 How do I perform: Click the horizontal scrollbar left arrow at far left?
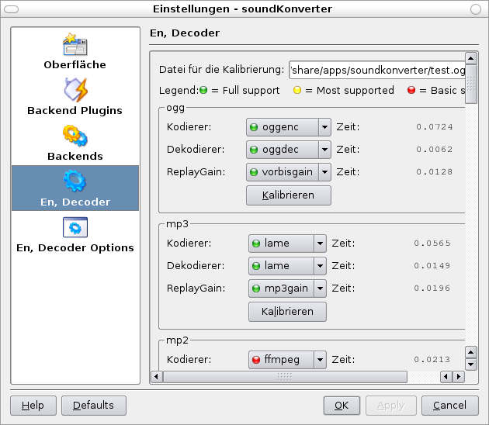pos(157,377)
